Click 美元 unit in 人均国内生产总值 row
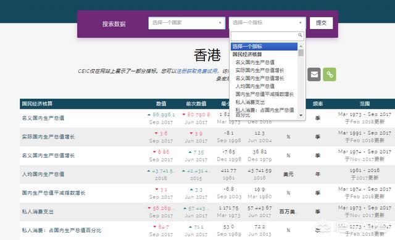The width and height of the screenshot is (395, 240). (x=288, y=174)
